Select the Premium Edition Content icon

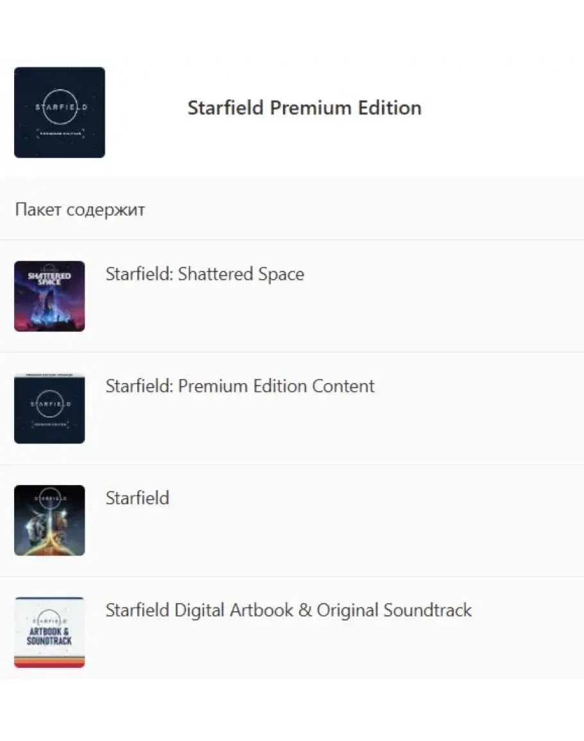tap(49, 409)
